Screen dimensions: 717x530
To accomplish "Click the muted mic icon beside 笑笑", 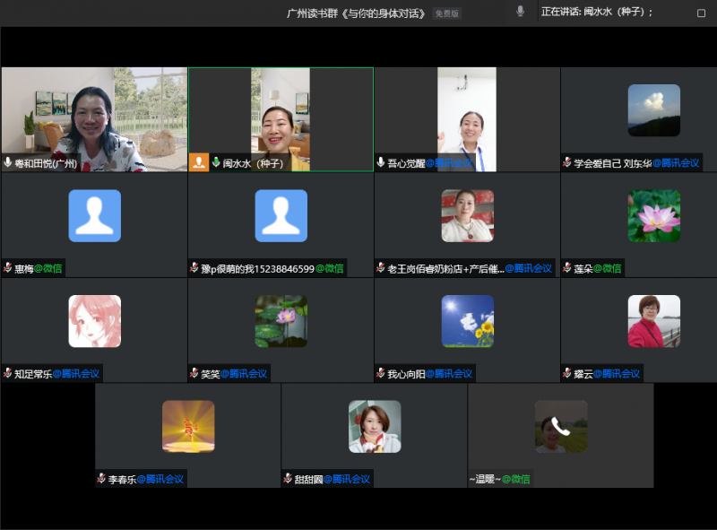I will (x=194, y=373).
